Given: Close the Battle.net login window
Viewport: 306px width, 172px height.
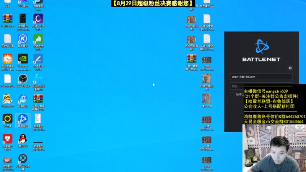Looking at the screenshot, I should click(295, 35).
